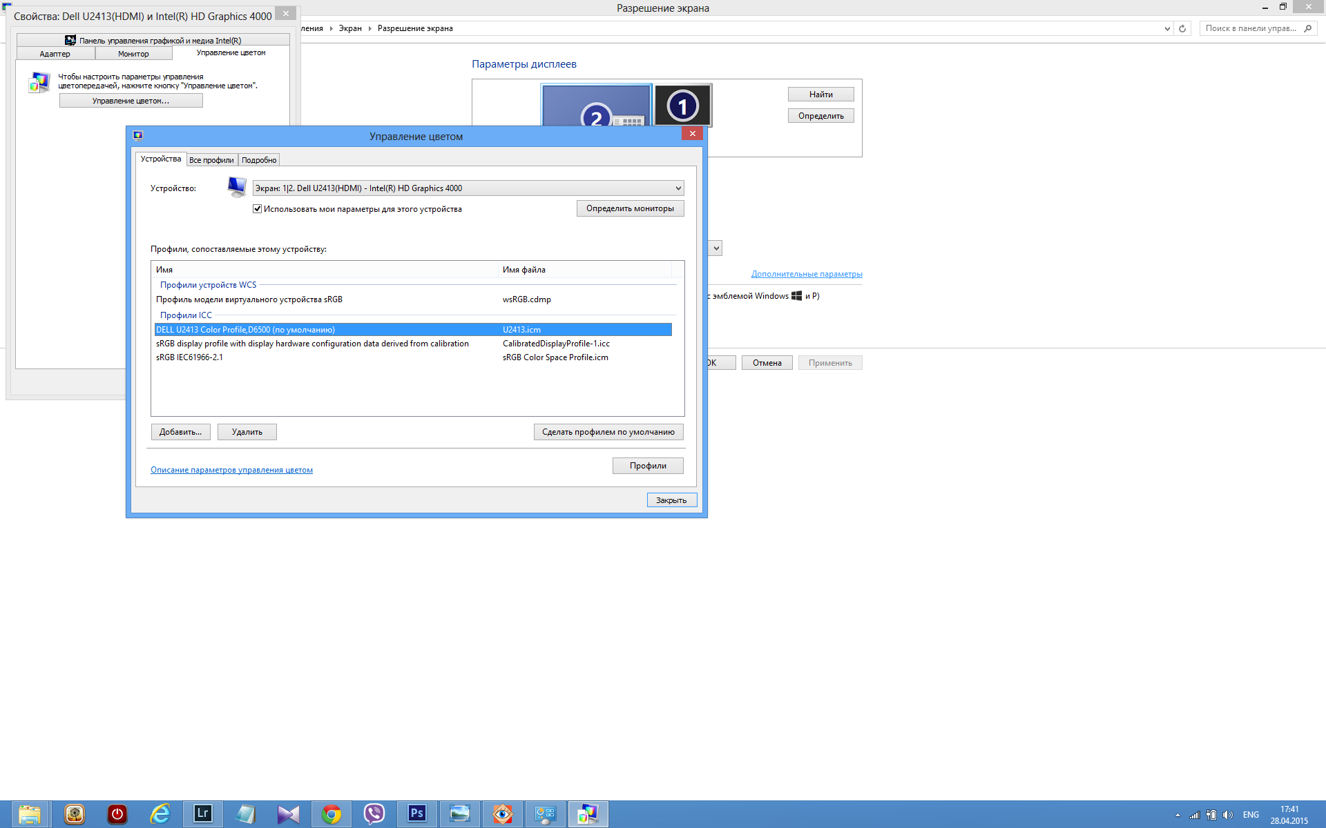This screenshot has width=1326, height=828.
Task: Uncheck 'Использовать мои параметры' checkbox
Action: (258, 209)
